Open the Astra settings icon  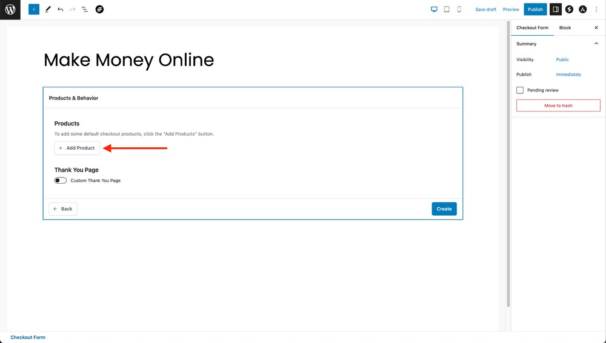point(582,10)
